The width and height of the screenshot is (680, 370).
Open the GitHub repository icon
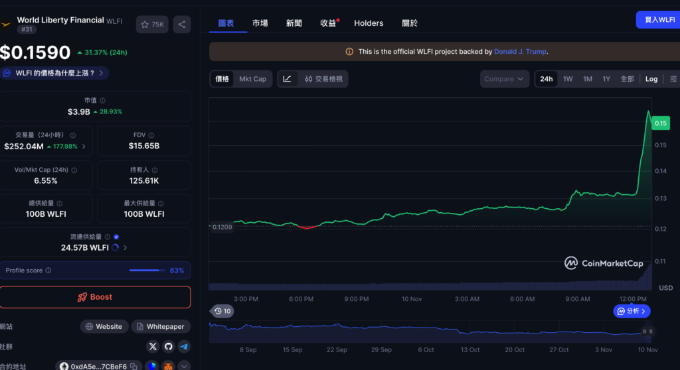tap(169, 346)
